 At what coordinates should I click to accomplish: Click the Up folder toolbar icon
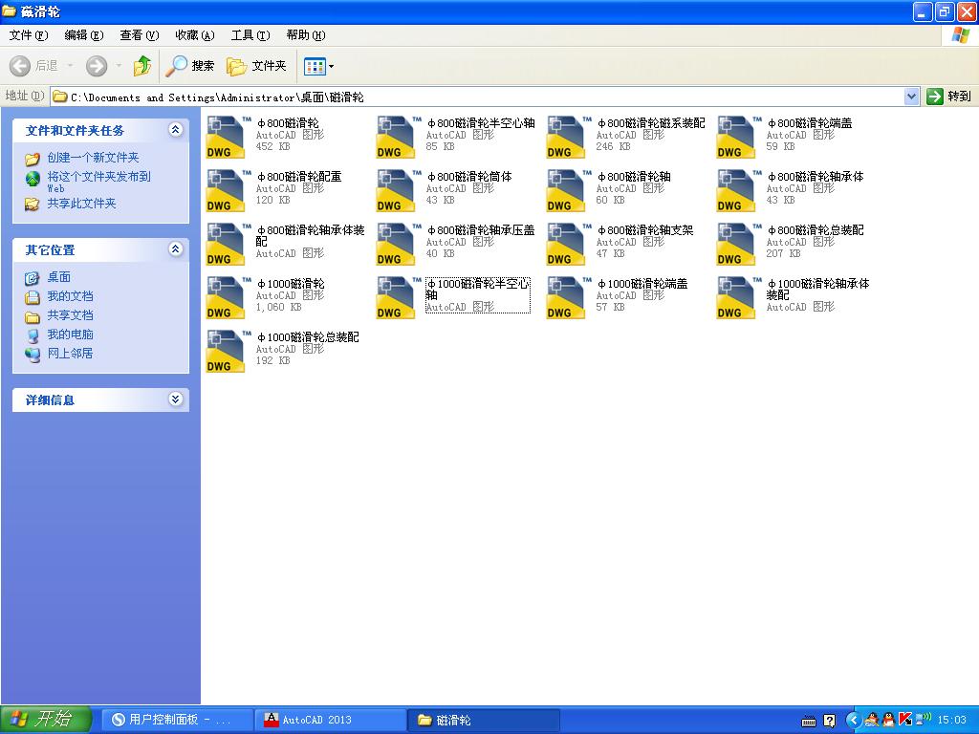click(x=142, y=66)
